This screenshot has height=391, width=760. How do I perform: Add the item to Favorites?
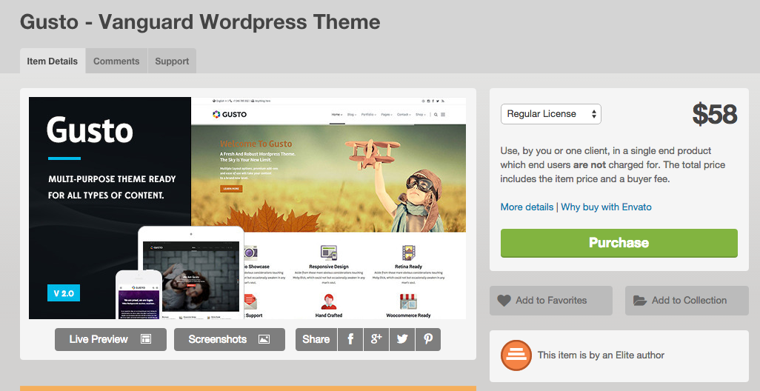click(x=550, y=301)
